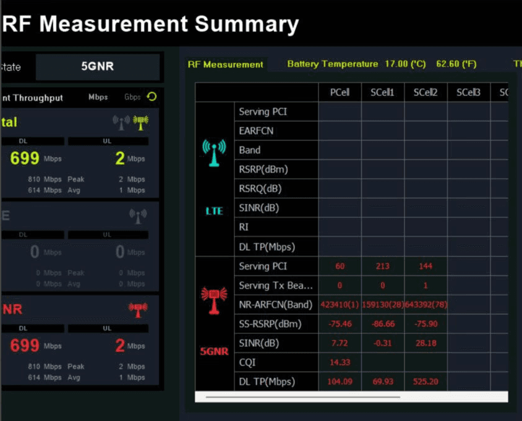This screenshot has height=421, width=522.
Task: Click the red antenna icon in NR throughput panel
Action: [x=138, y=310]
